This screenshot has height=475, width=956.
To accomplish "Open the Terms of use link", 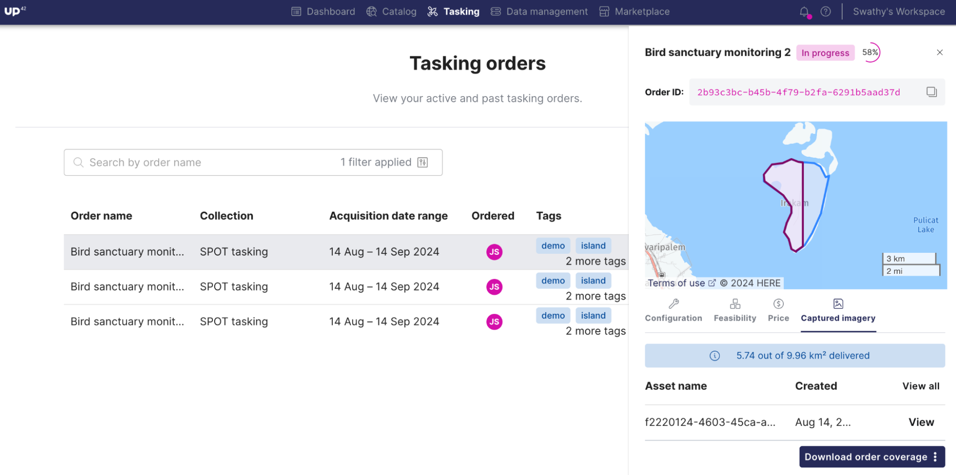I will pos(676,283).
